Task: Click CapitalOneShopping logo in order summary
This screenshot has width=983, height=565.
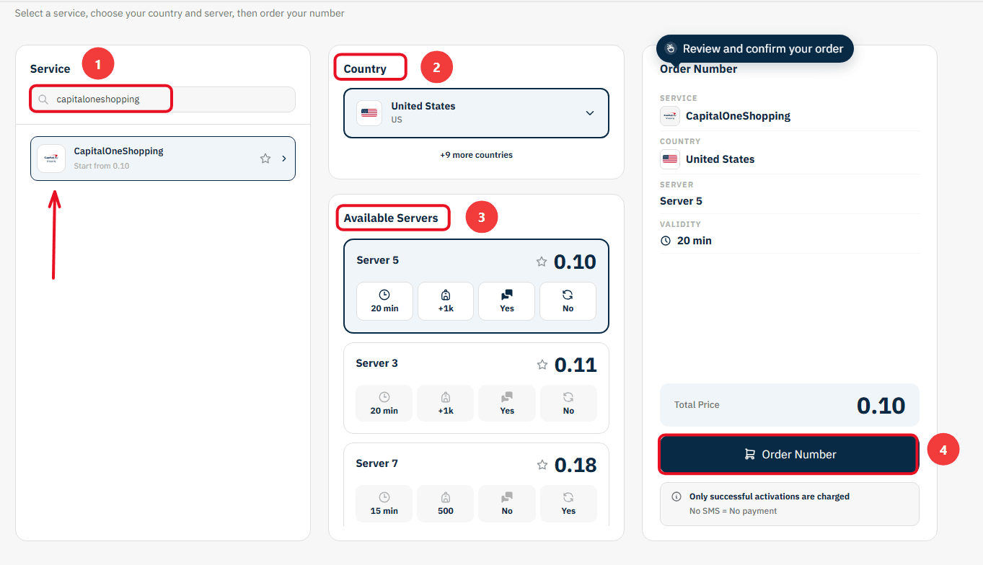Action: click(670, 116)
